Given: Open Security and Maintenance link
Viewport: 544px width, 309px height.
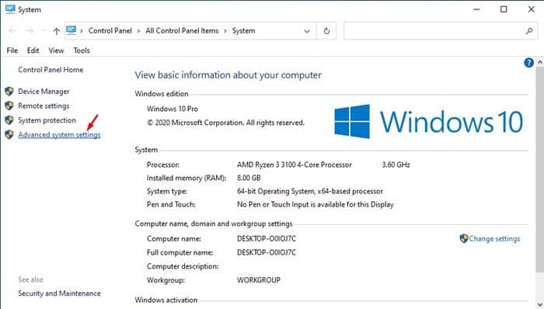Looking at the screenshot, I should click(59, 293).
